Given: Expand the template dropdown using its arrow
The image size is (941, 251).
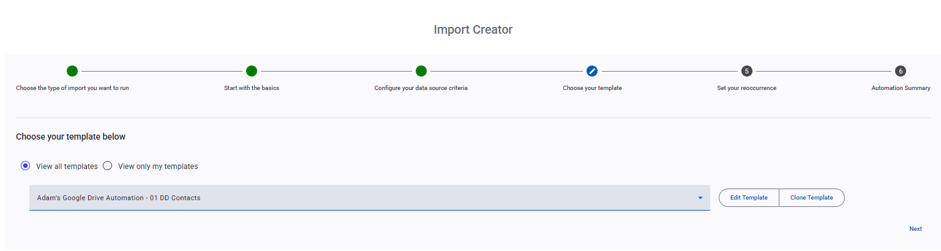Looking at the screenshot, I should [x=700, y=198].
